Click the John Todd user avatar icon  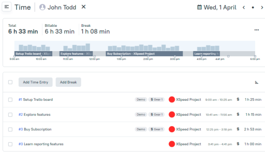click(42, 7)
